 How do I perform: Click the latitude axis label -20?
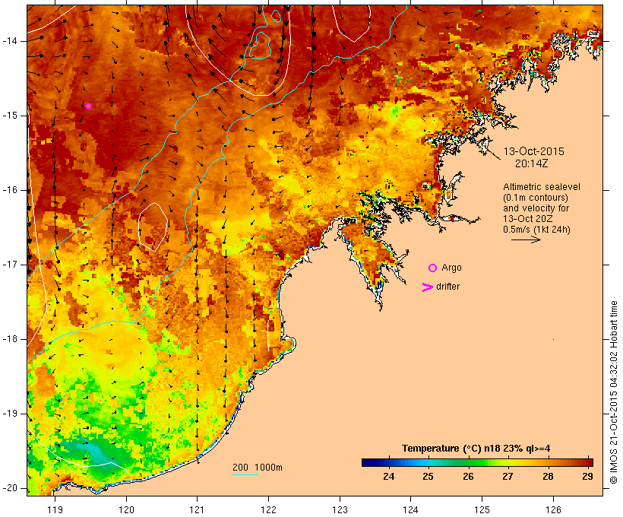(x=9, y=488)
